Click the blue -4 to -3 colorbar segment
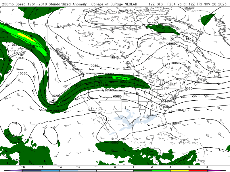 coord(50,171)
